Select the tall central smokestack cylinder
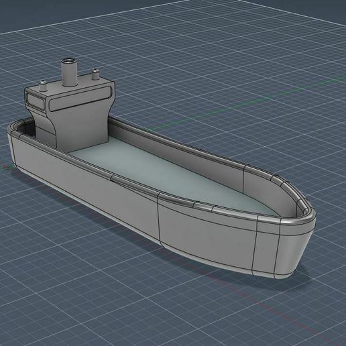The height and width of the screenshot is (346, 346). pos(70,72)
